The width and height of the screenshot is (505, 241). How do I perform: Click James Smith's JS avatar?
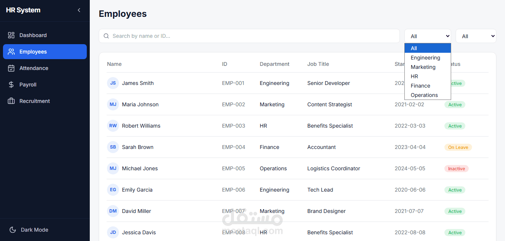(x=113, y=83)
